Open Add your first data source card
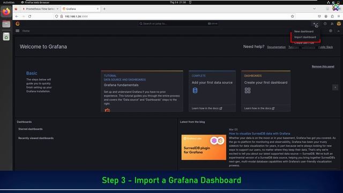This screenshot has width=343, height=193. 212,91
